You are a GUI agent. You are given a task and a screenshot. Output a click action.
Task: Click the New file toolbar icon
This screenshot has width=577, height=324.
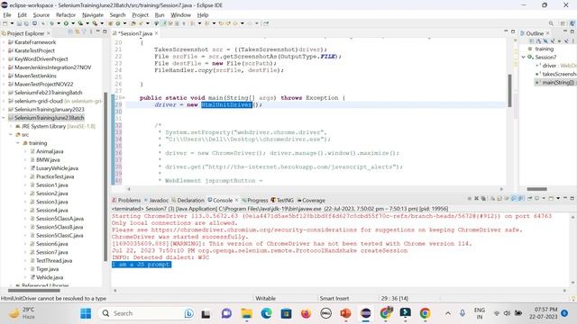[5, 23]
